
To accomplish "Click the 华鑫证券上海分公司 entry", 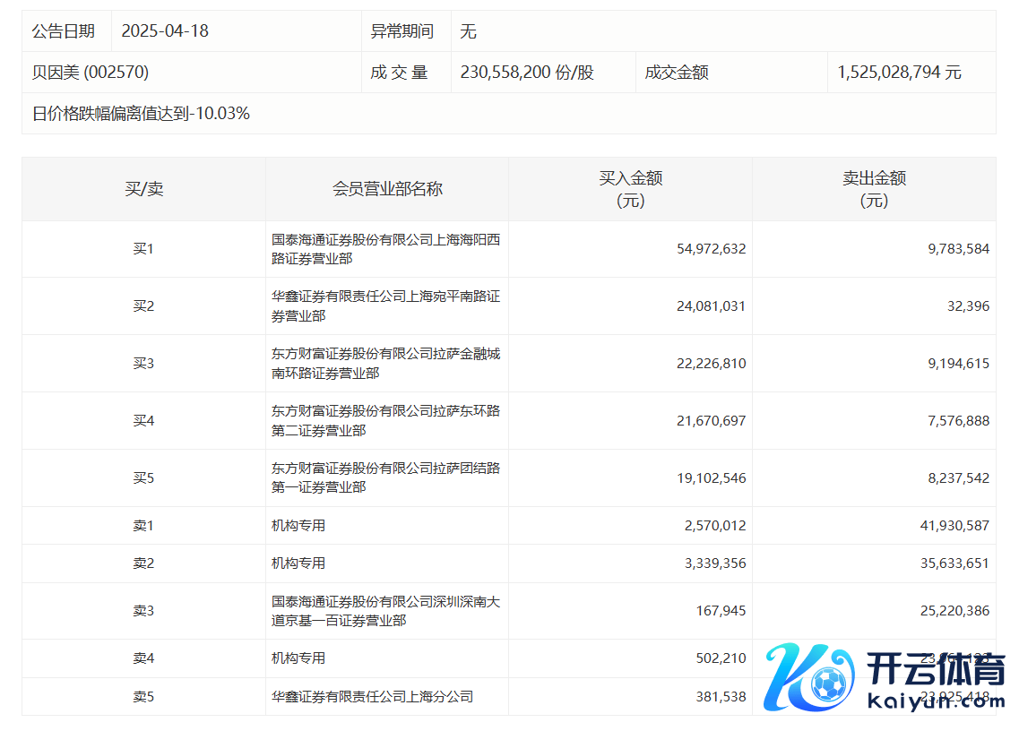I will tap(372, 696).
